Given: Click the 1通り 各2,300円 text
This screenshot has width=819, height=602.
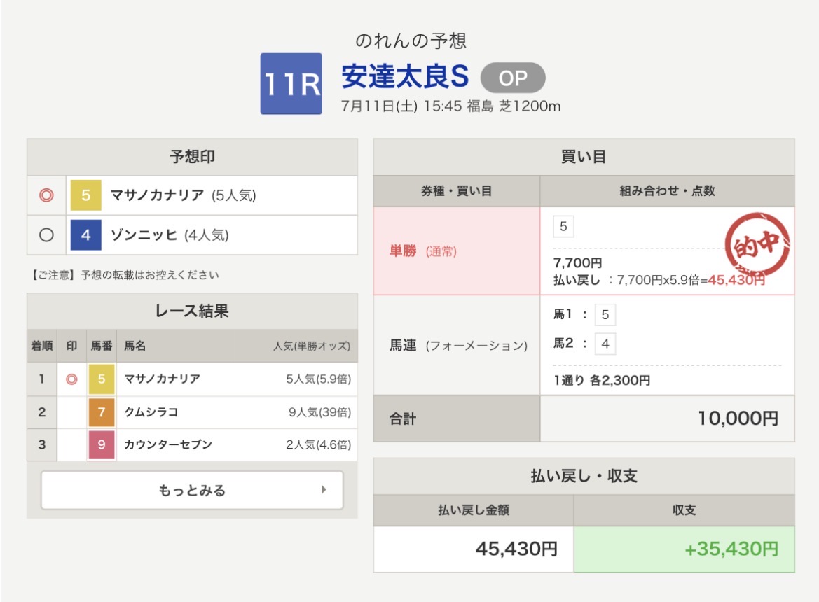Looking at the screenshot, I should click(602, 380).
